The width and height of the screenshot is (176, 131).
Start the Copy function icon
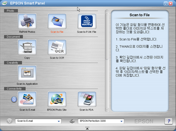tap(27, 47)
